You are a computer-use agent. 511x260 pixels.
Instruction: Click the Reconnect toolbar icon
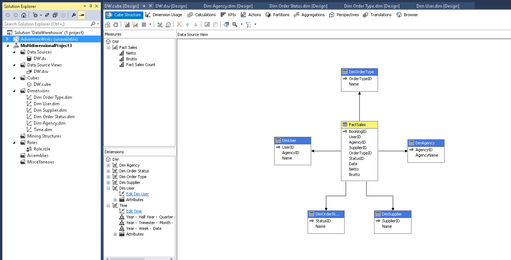pos(116,24)
